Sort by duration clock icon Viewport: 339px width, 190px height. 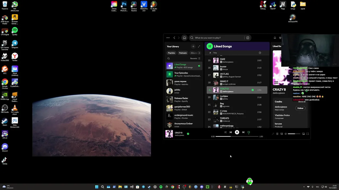(260, 53)
